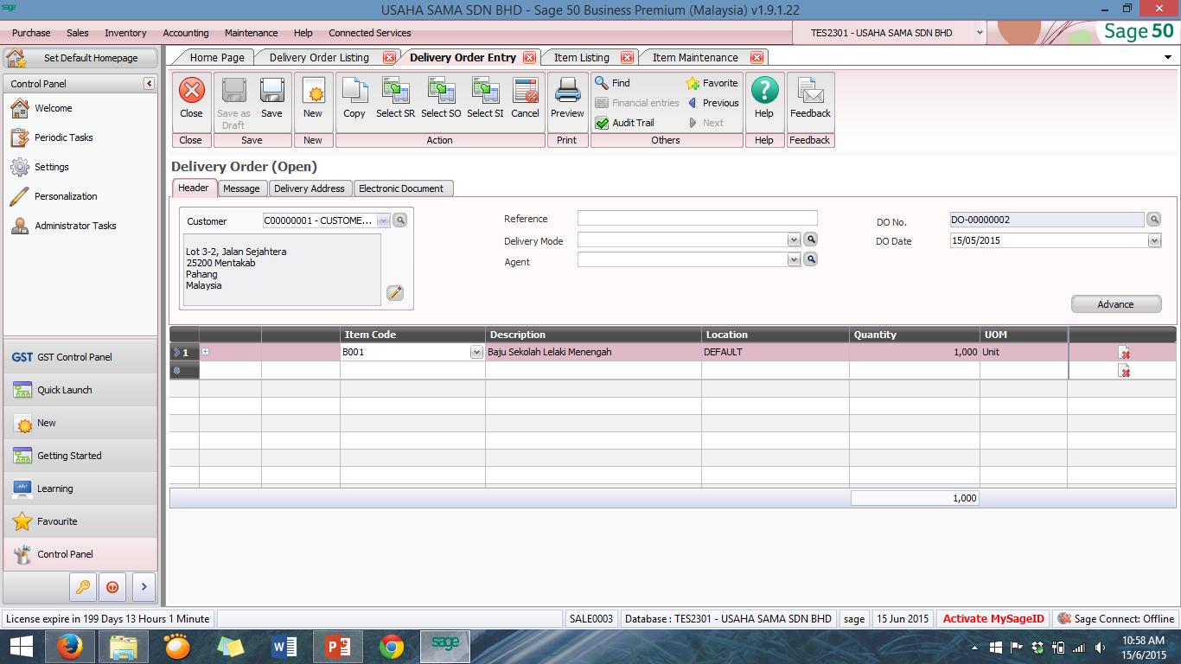Switch to the Delivery Address sub-tab
Screen dimensions: 1181x664
310,188
